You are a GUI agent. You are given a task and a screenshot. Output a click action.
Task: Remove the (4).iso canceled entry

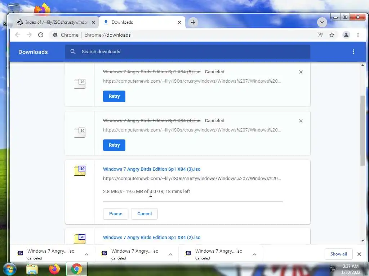(301, 121)
